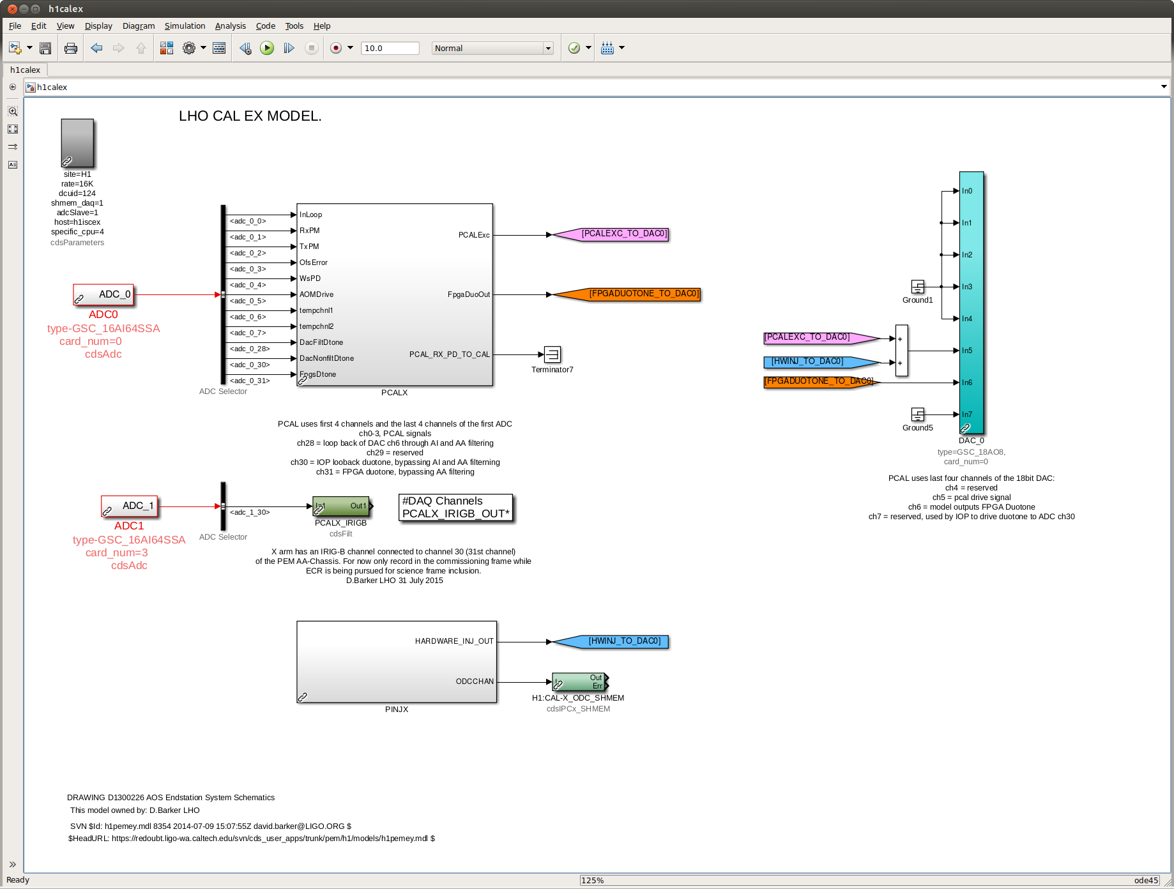Open the Simulation menu
Viewport: 1174px width, 889px height.
(185, 26)
